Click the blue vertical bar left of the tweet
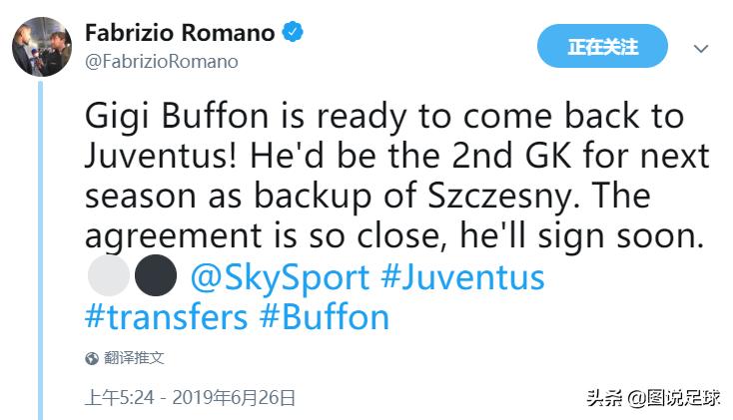Image resolution: width=733 pixels, height=420 pixels. click(40, 249)
